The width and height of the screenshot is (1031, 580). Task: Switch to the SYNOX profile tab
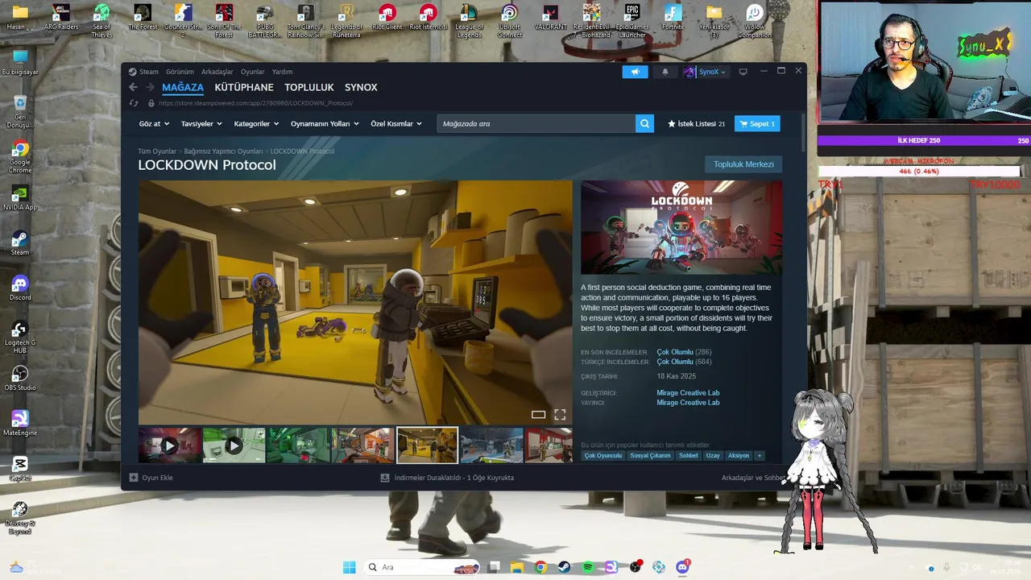click(x=361, y=87)
